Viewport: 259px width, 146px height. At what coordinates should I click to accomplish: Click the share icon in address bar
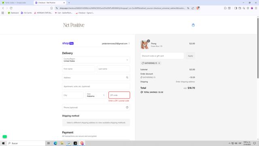[193, 8]
